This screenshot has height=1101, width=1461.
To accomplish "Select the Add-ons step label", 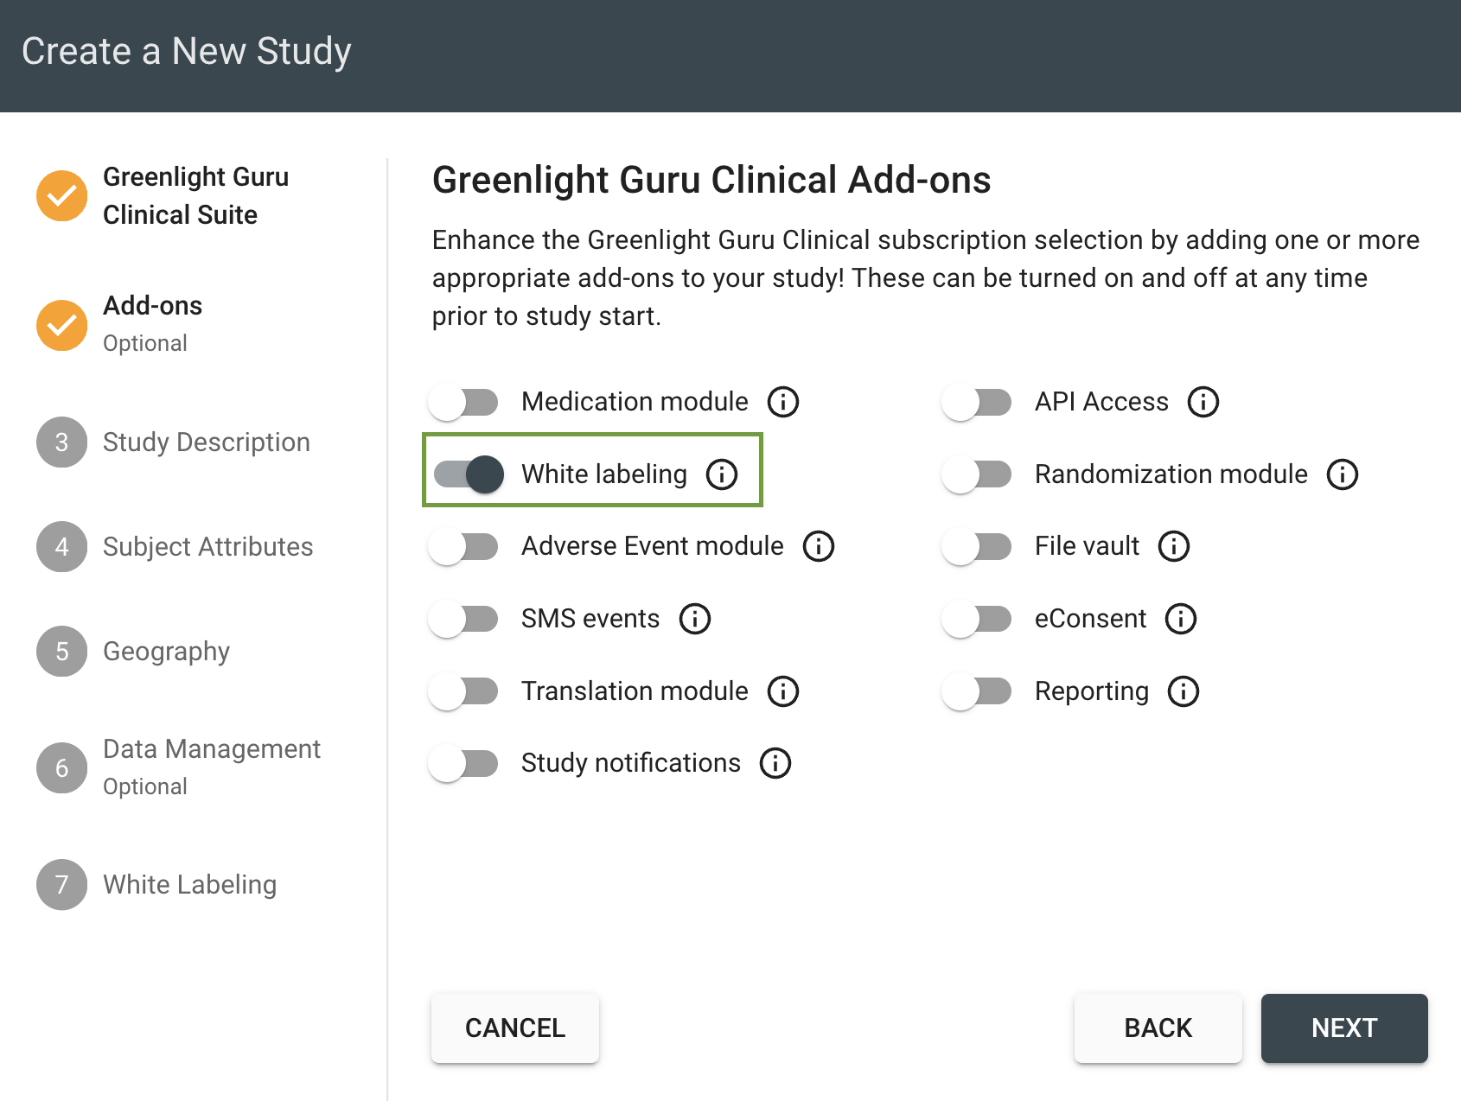I will click(x=152, y=306).
